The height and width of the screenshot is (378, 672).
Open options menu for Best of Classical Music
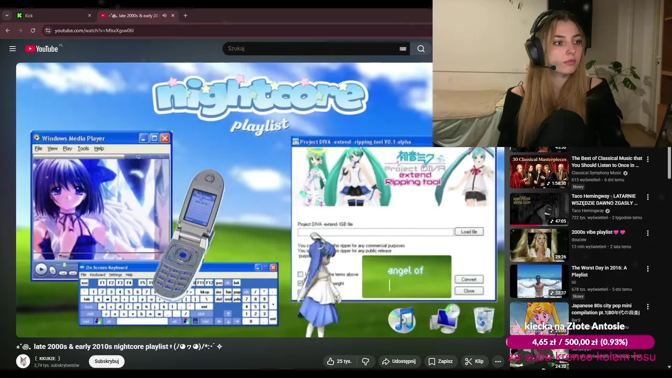648,159
